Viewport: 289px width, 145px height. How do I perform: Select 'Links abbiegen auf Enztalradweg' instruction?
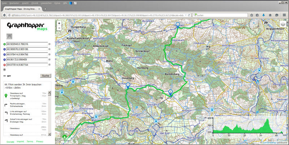point(26,113)
